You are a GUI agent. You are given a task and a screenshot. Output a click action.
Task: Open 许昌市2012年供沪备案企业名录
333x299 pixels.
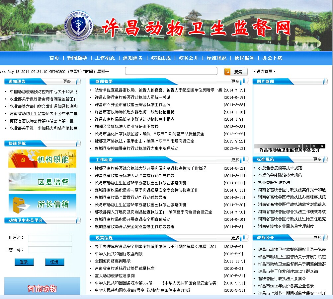click(x=286, y=286)
